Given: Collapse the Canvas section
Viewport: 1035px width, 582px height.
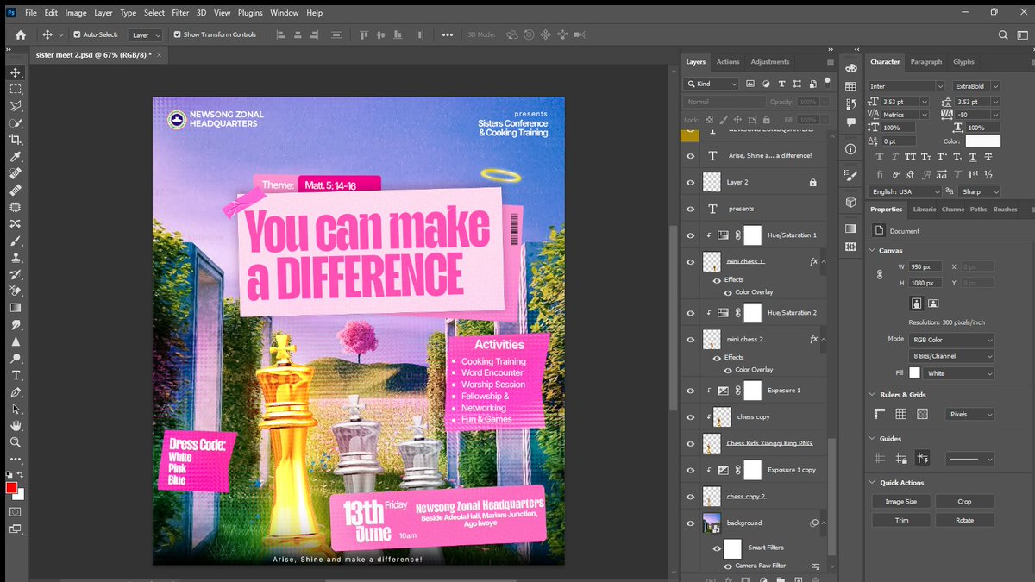Looking at the screenshot, I should 872,251.
